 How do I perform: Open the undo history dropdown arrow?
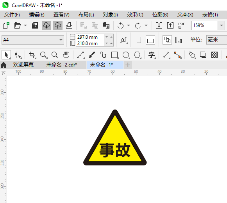point(129,25)
